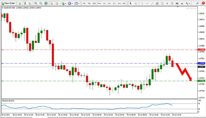
Task: Select the D1 timeframe
Action: (114, 3)
